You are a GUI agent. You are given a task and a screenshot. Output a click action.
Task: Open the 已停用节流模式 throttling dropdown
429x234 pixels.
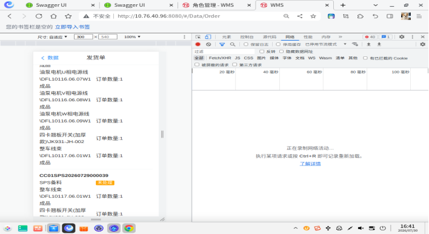point(326,44)
